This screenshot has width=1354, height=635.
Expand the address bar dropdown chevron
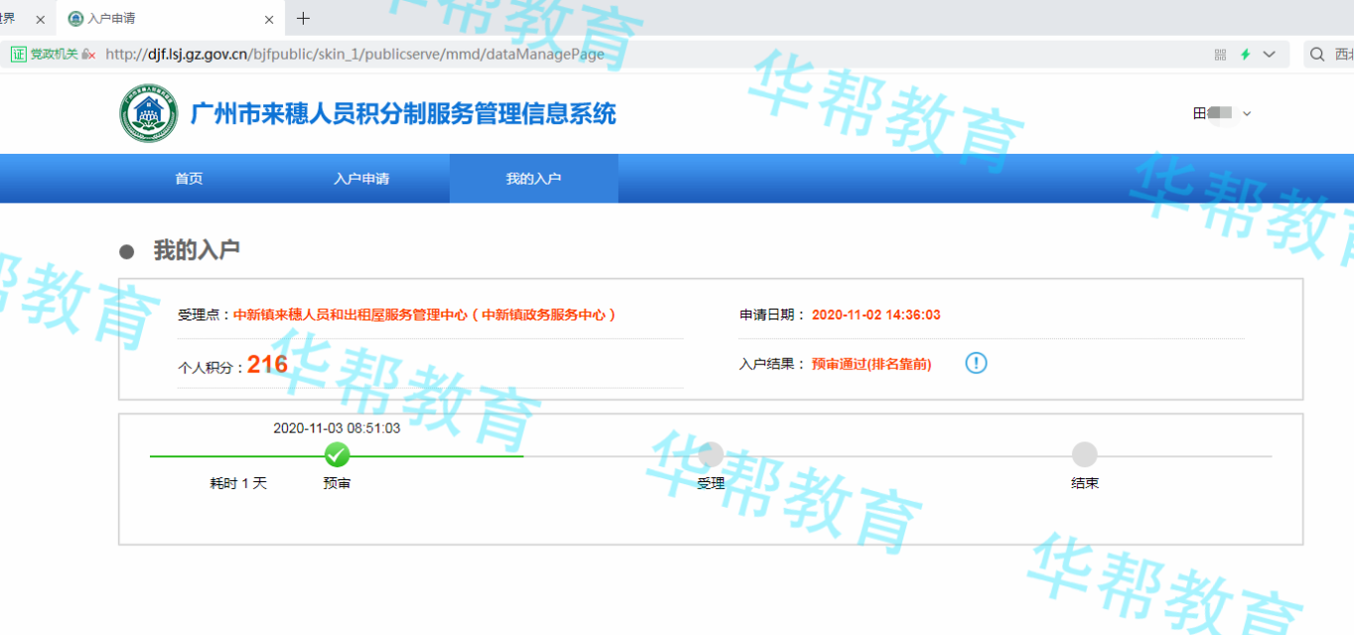[x=1269, y=55]
